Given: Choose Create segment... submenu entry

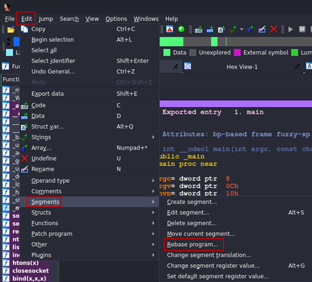Looking at the screenshot, I should click(x=236, y=202).
